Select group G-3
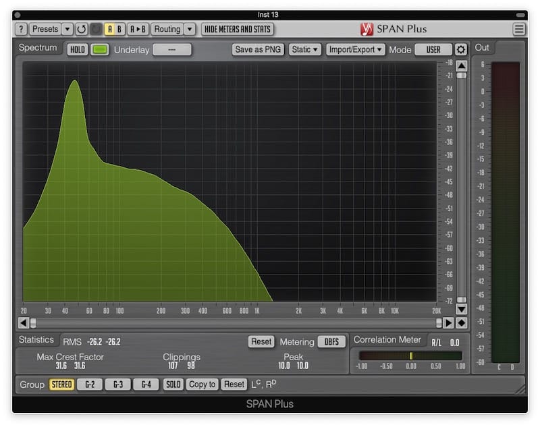This screenshot has width=540, height=427. [x=118, y=385]
